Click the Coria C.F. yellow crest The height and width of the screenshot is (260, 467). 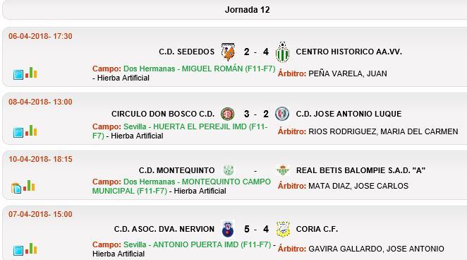tap(283, 229)
